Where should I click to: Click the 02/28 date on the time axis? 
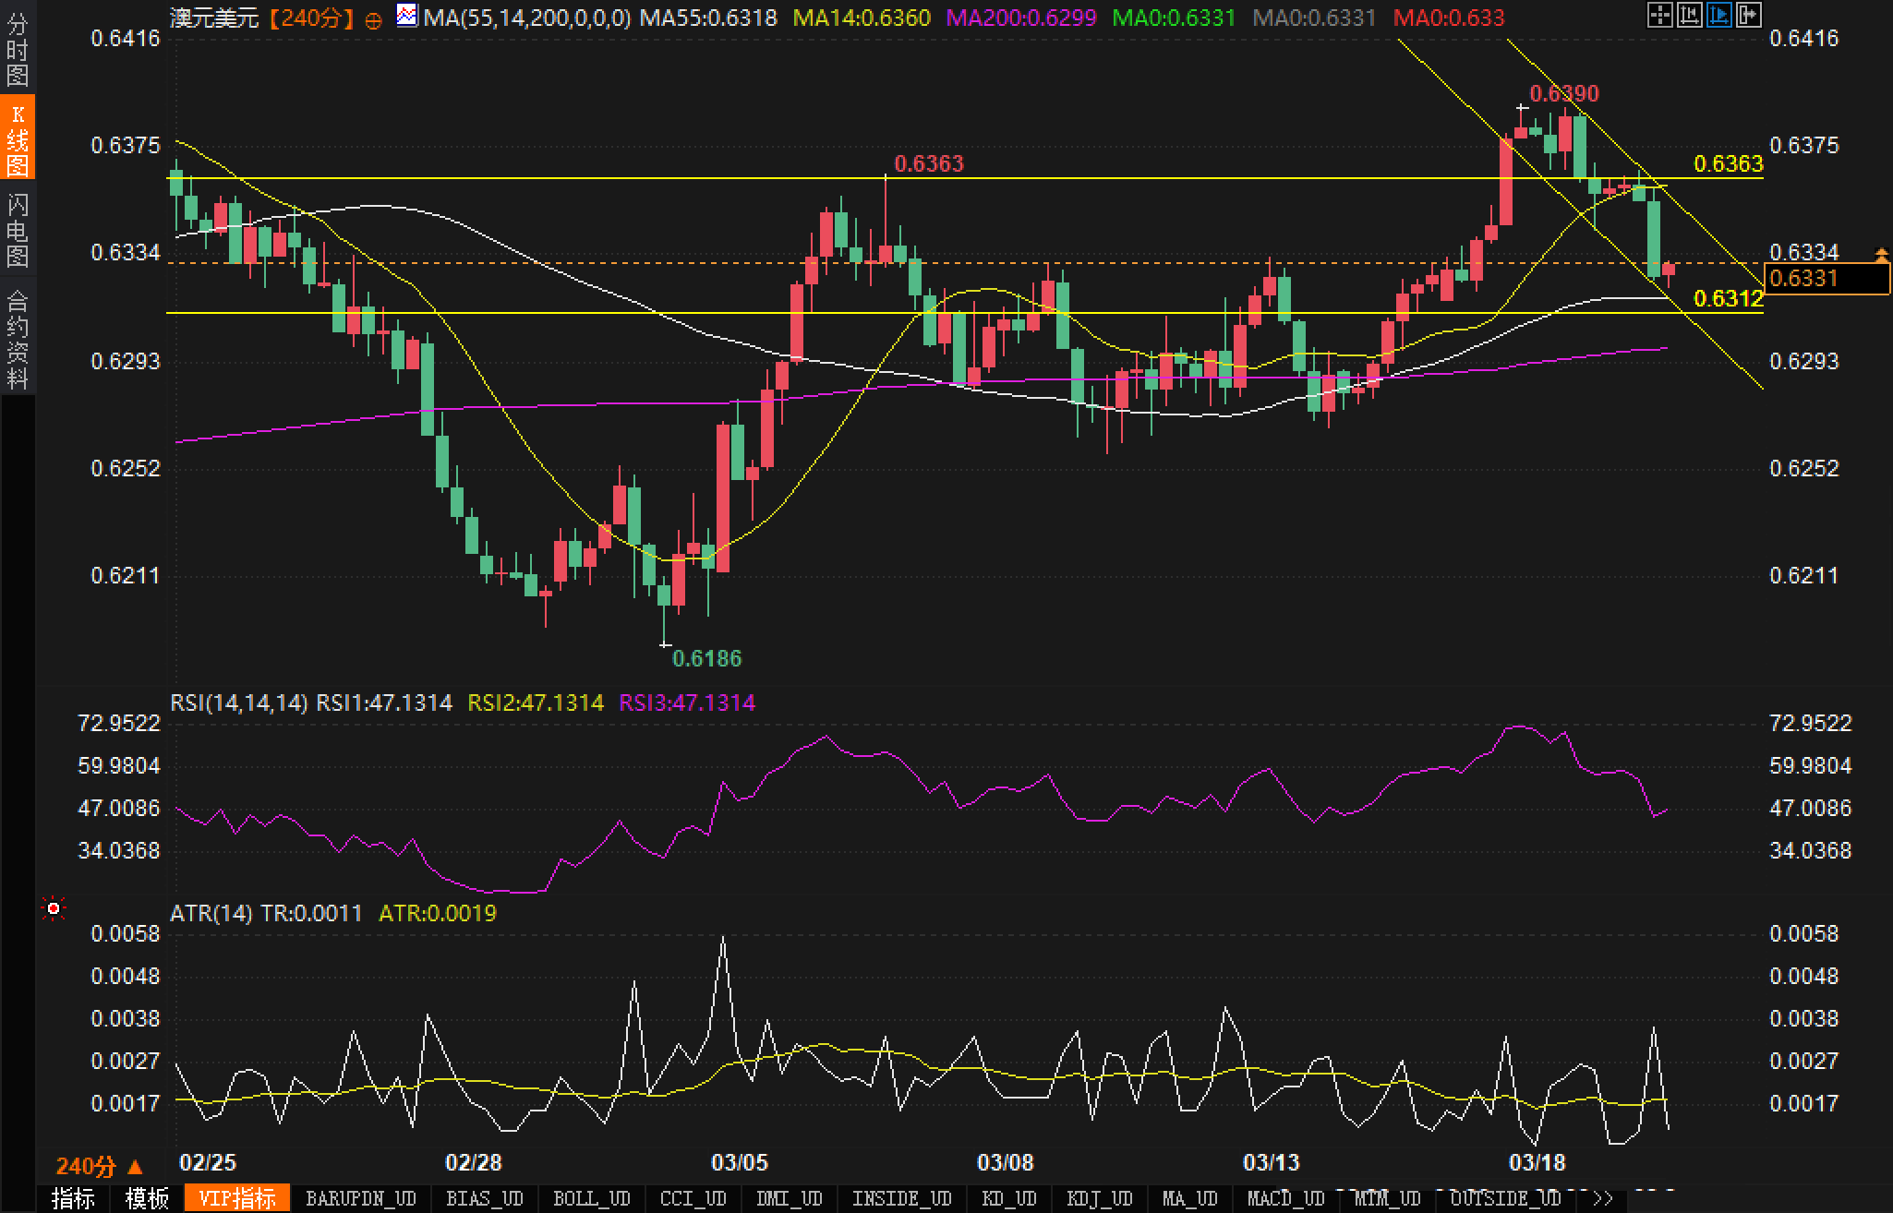[x=474, y=1162]
